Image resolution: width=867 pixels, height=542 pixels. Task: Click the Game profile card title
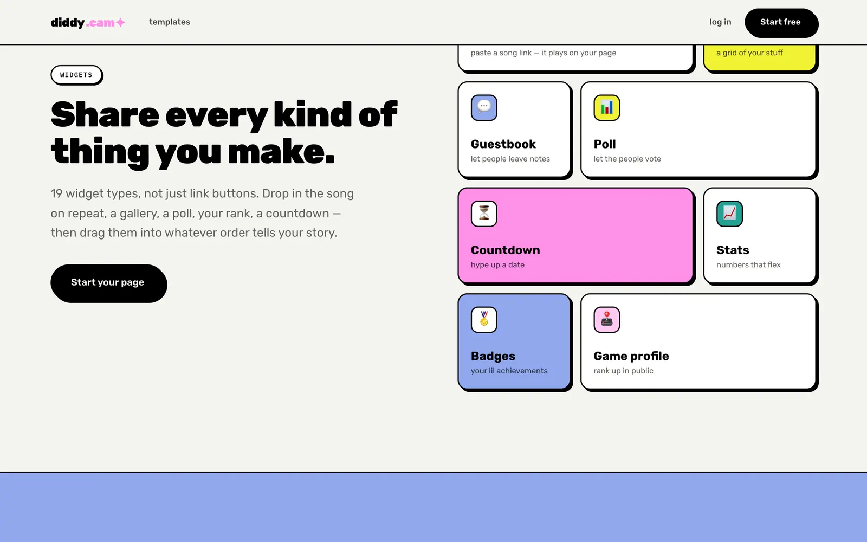click(631, 356)
